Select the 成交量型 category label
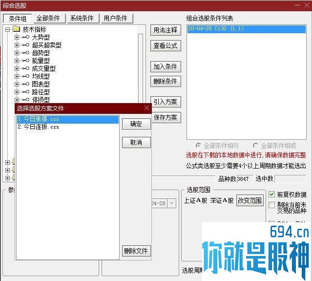The height and width of the screenshot is (281, 312). coord(43,68)
